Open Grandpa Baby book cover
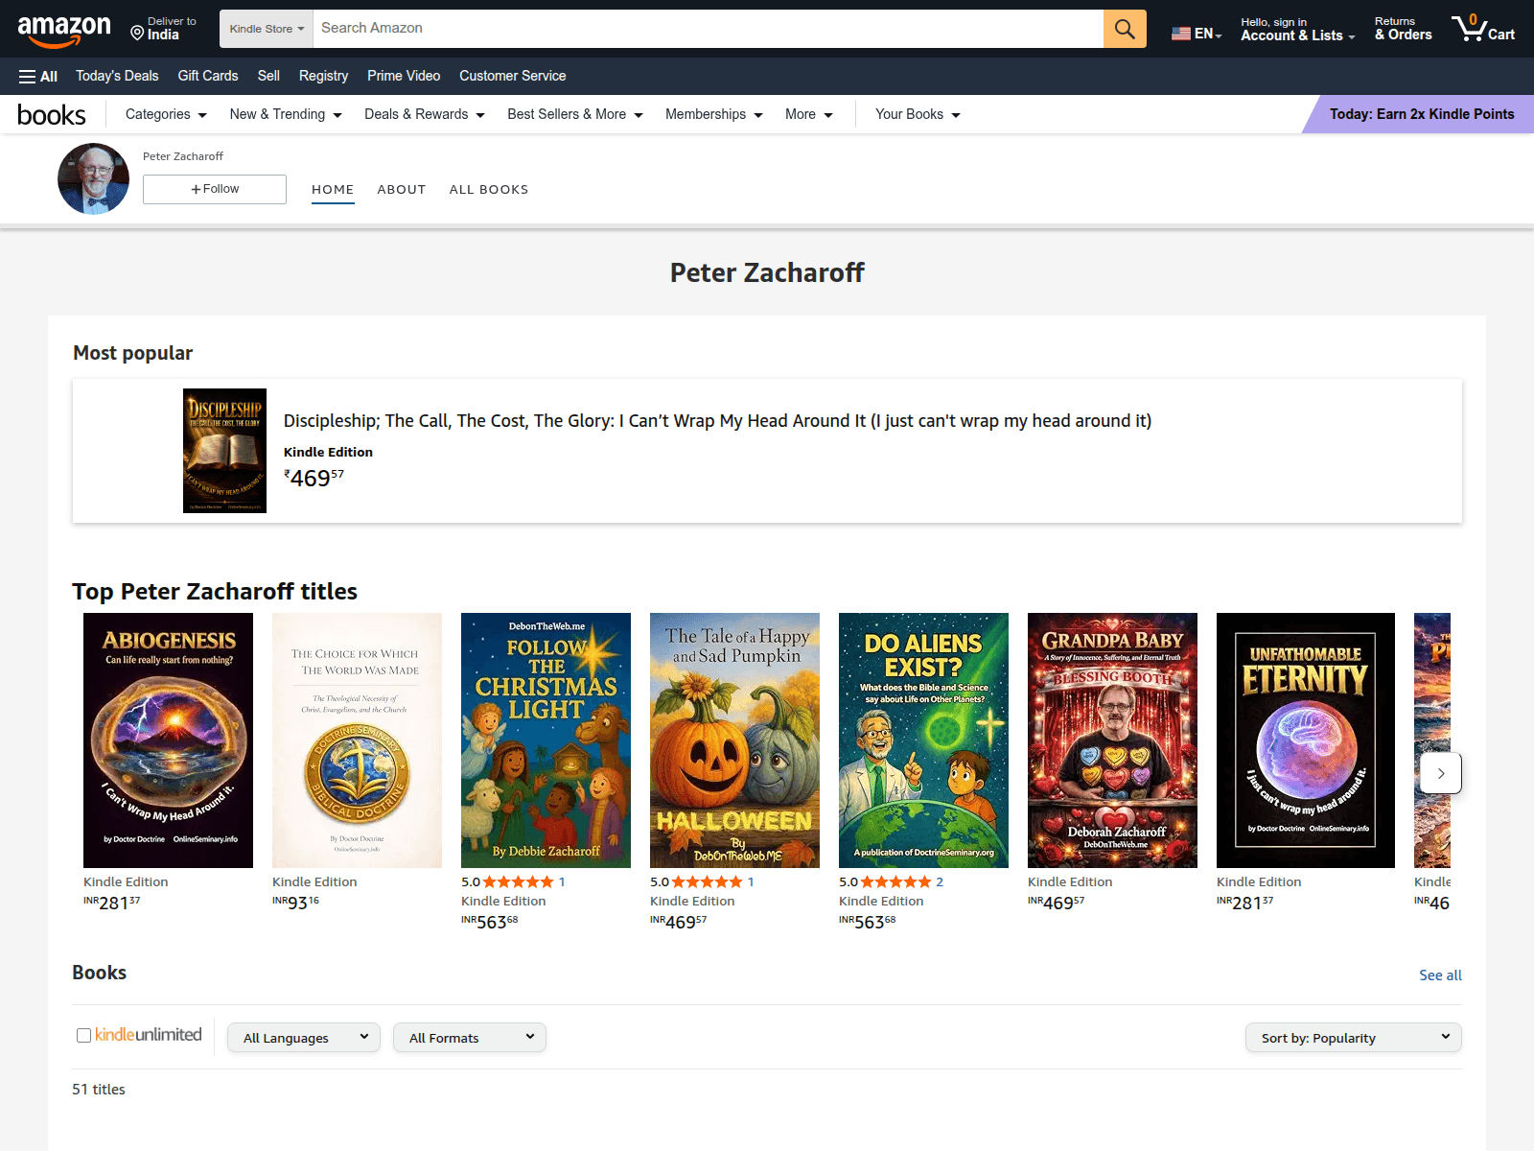 [1112, 740]
